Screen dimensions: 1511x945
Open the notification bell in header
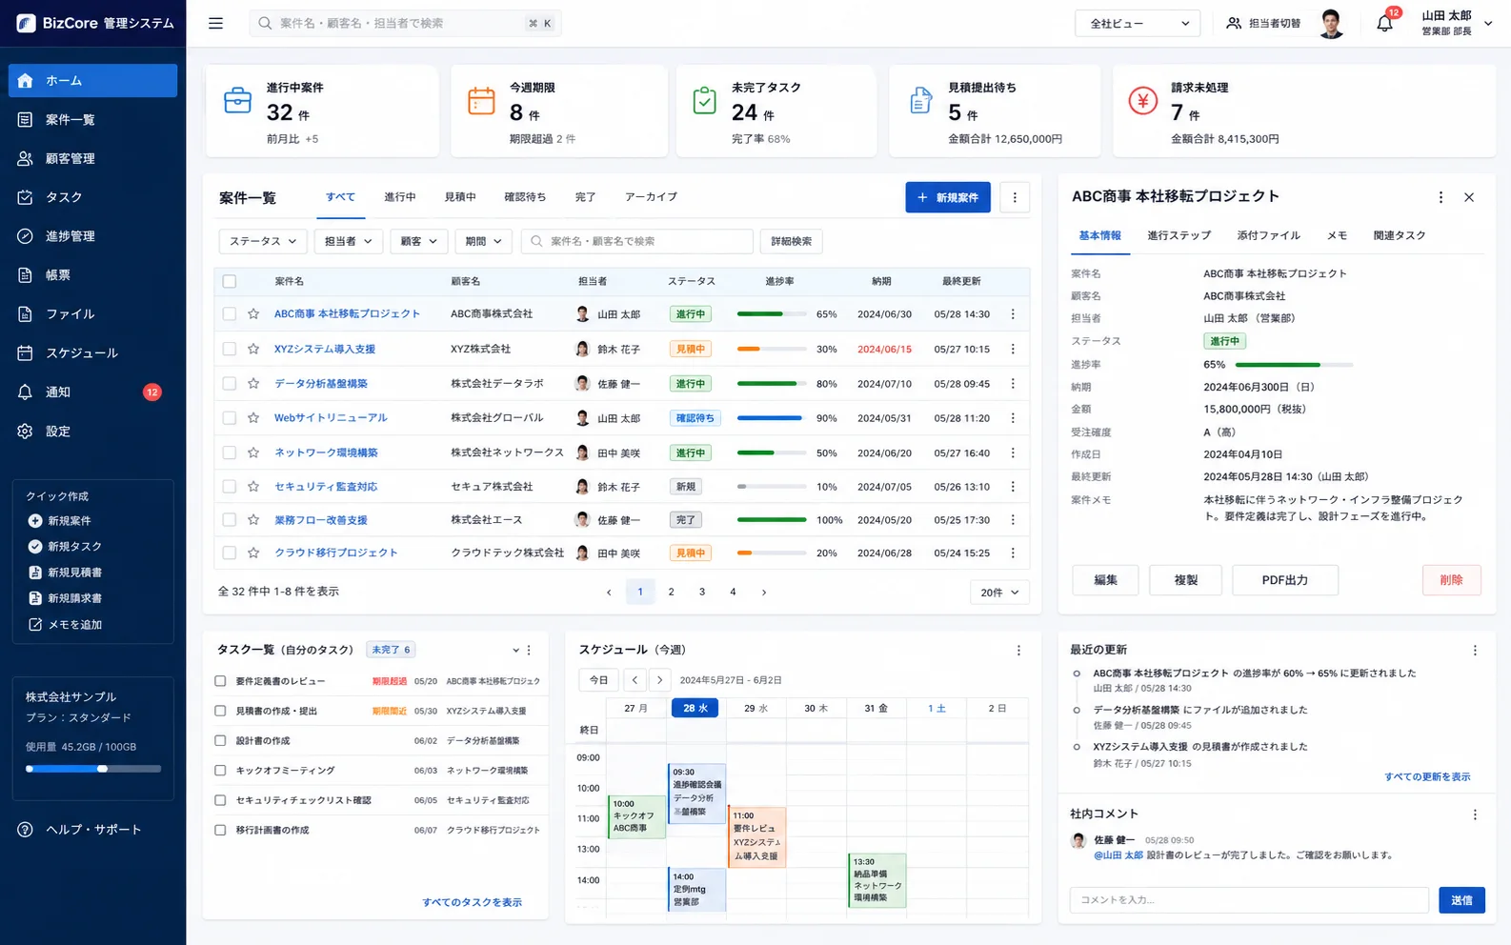1384,23
